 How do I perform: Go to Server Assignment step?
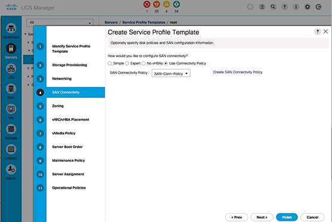(68, 174)
